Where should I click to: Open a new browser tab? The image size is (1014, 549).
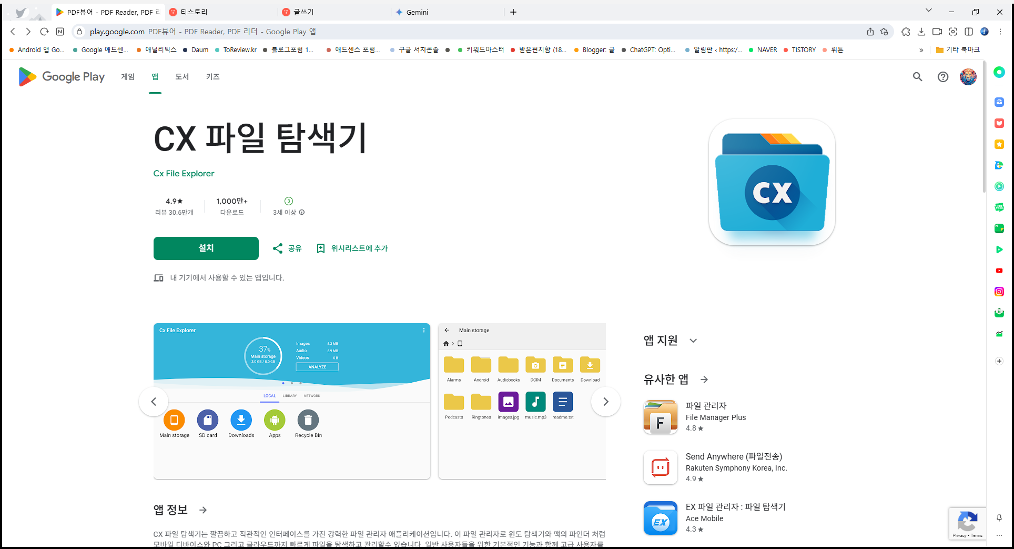(x=513, y=12)
